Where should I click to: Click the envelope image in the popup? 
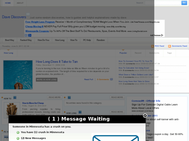(x=116, y=138)
